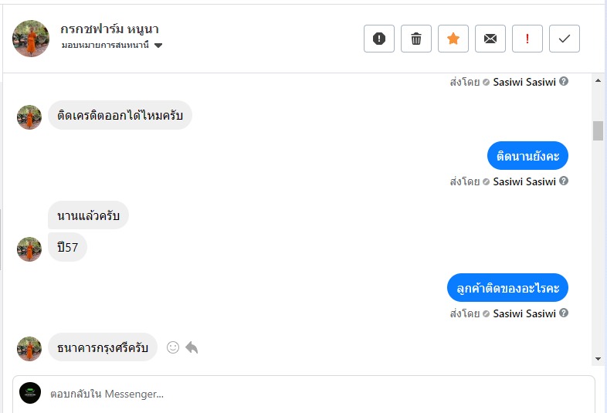Click the 'ปี57' customer message
This screenshot has width=607, height=413.
click(x=67, y=247)
